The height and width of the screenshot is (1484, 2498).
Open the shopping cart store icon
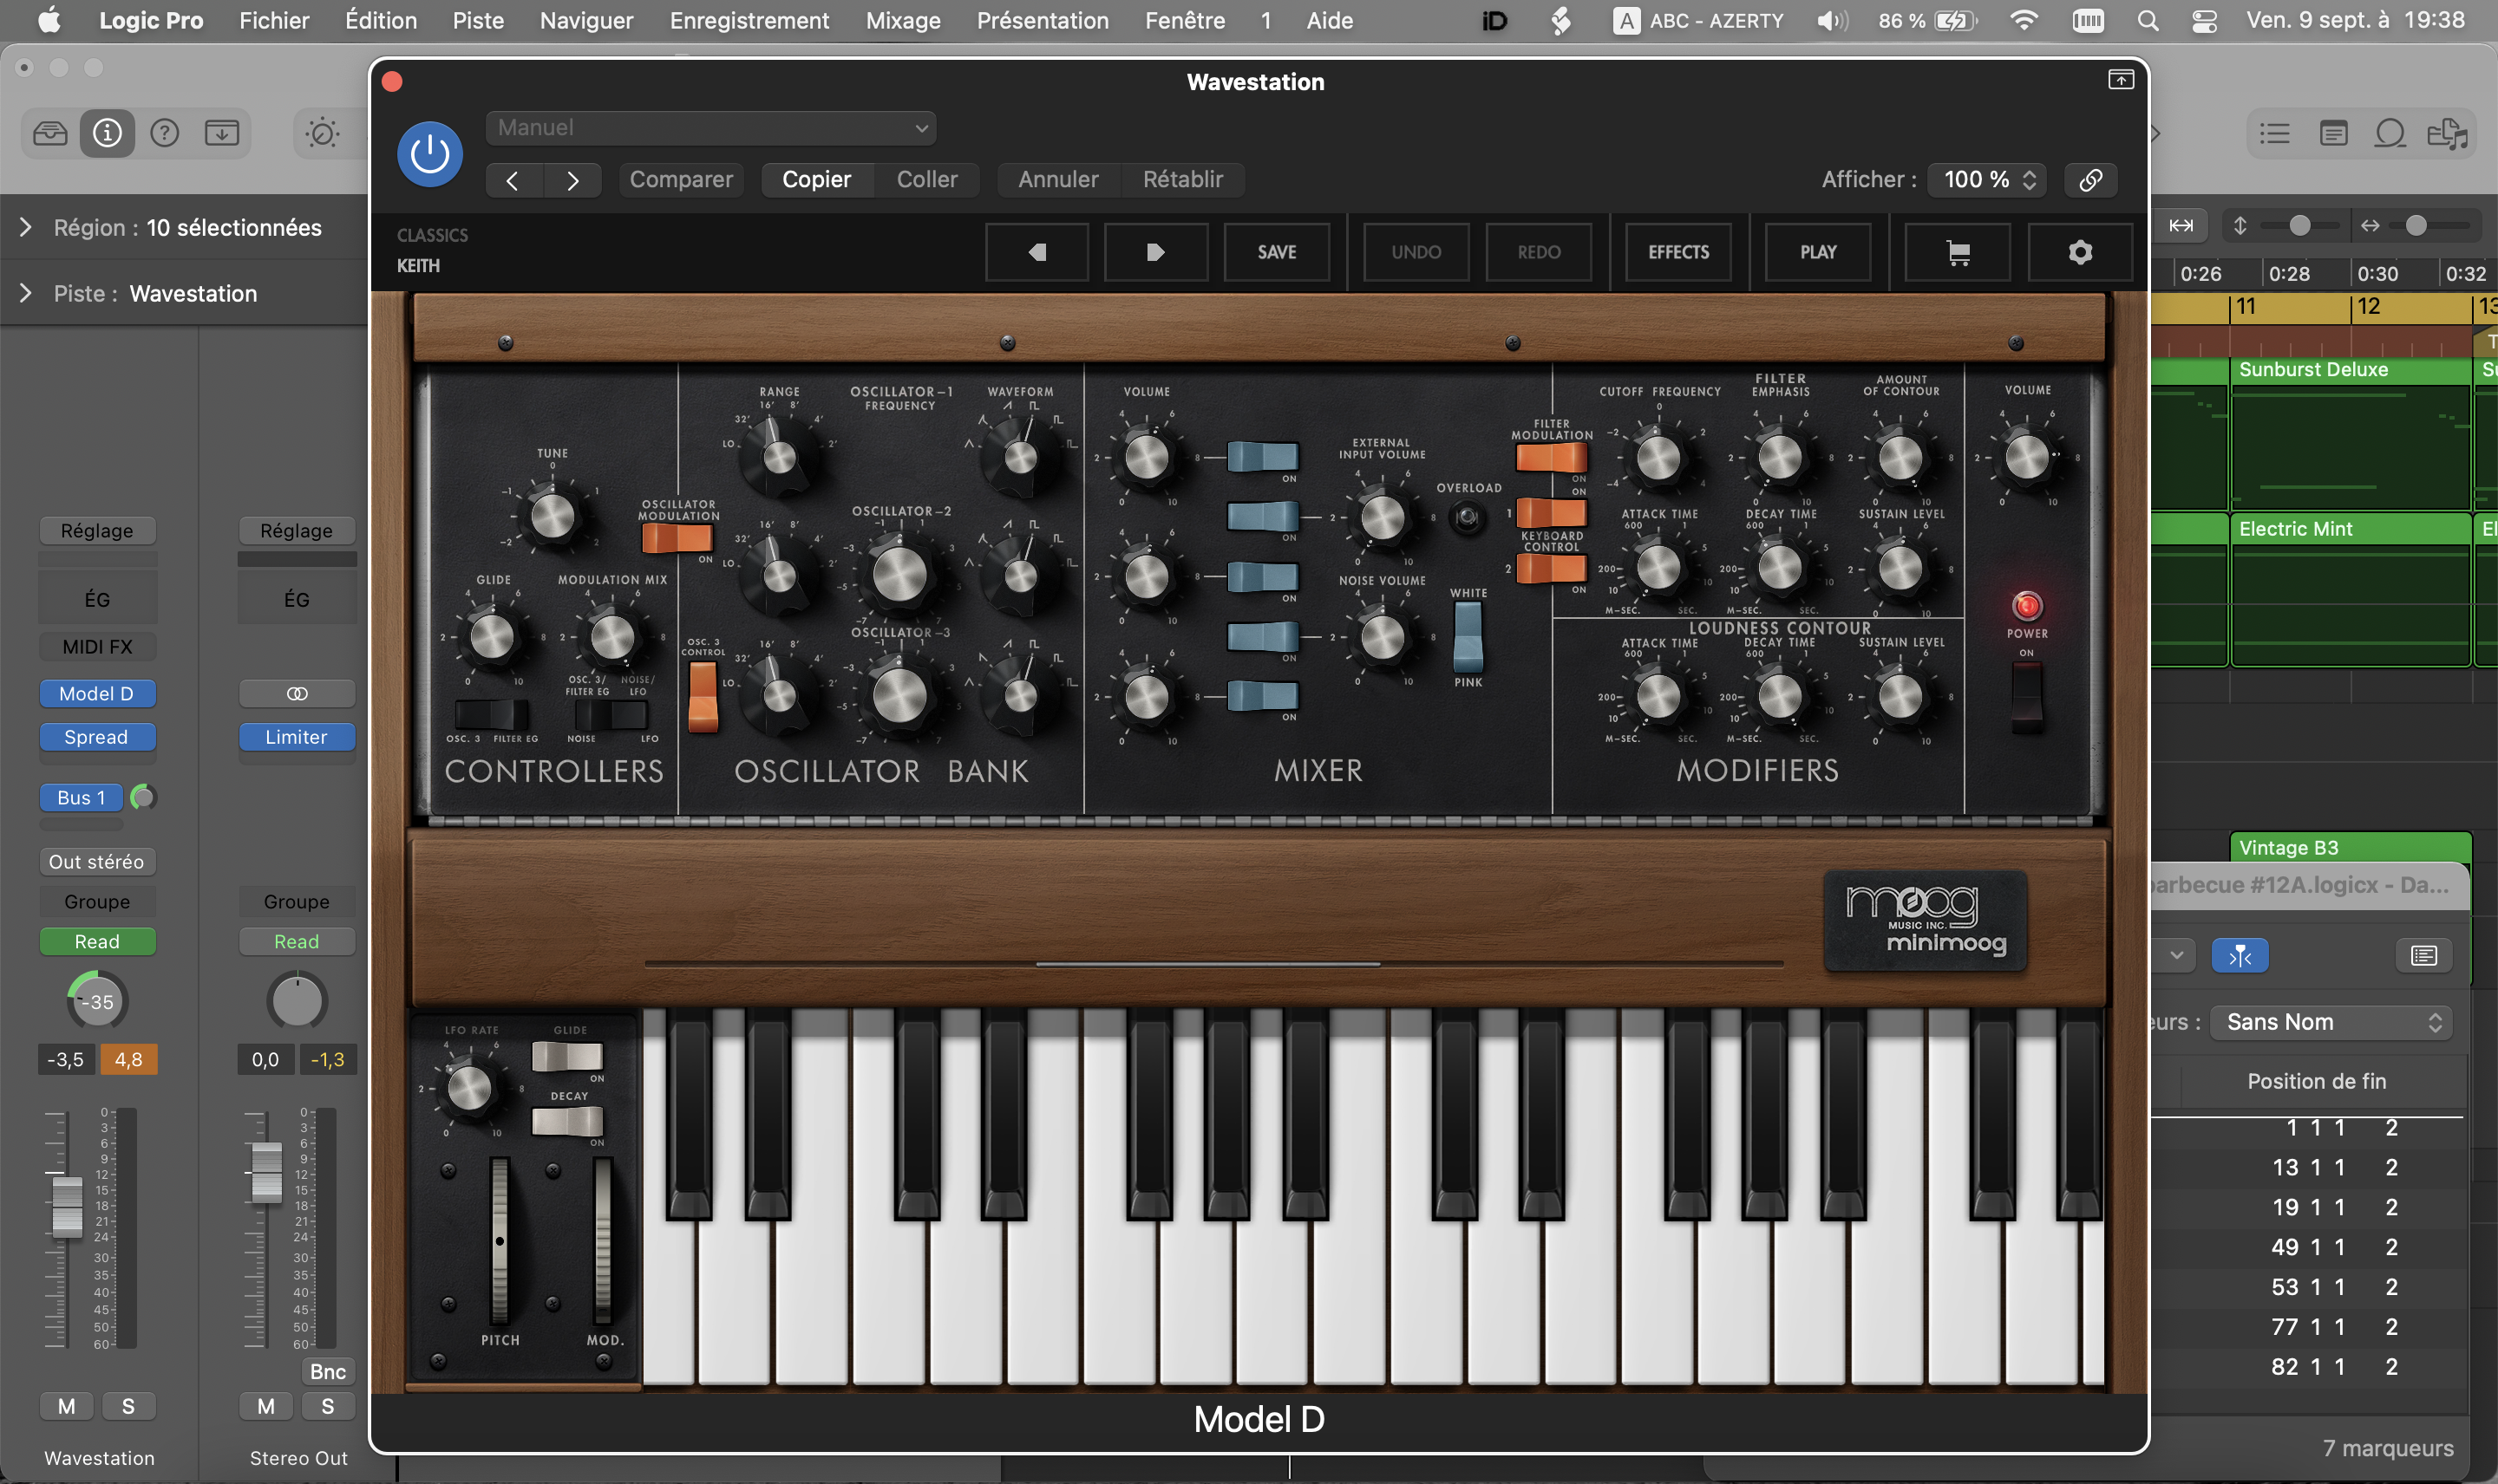click(x=1957, y=252)
